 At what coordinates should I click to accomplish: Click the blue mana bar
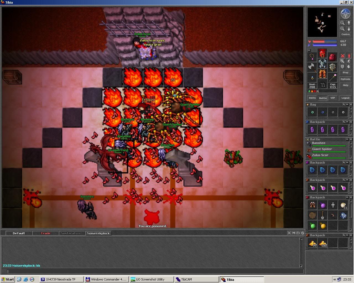(325, 45)
